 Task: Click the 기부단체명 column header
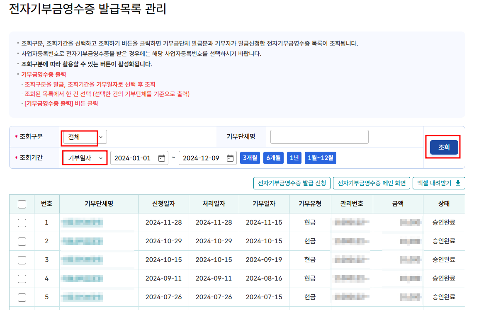99,204
